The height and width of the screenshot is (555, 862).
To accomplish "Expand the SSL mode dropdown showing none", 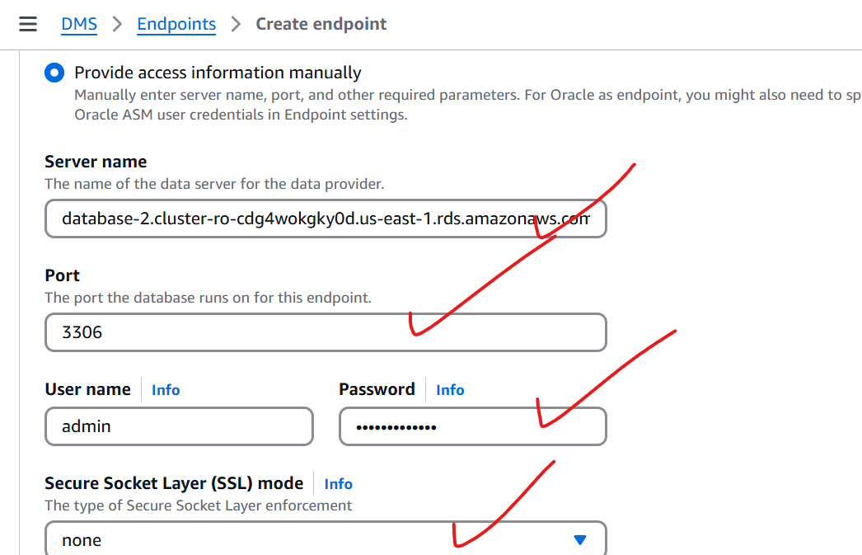I will [326, 539].
